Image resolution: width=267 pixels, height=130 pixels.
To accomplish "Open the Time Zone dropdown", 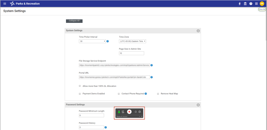I will click(133, 41).
